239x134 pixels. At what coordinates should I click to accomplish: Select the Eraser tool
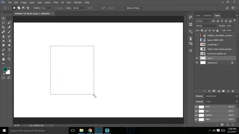pyautogui.click(x=3, y=41)
